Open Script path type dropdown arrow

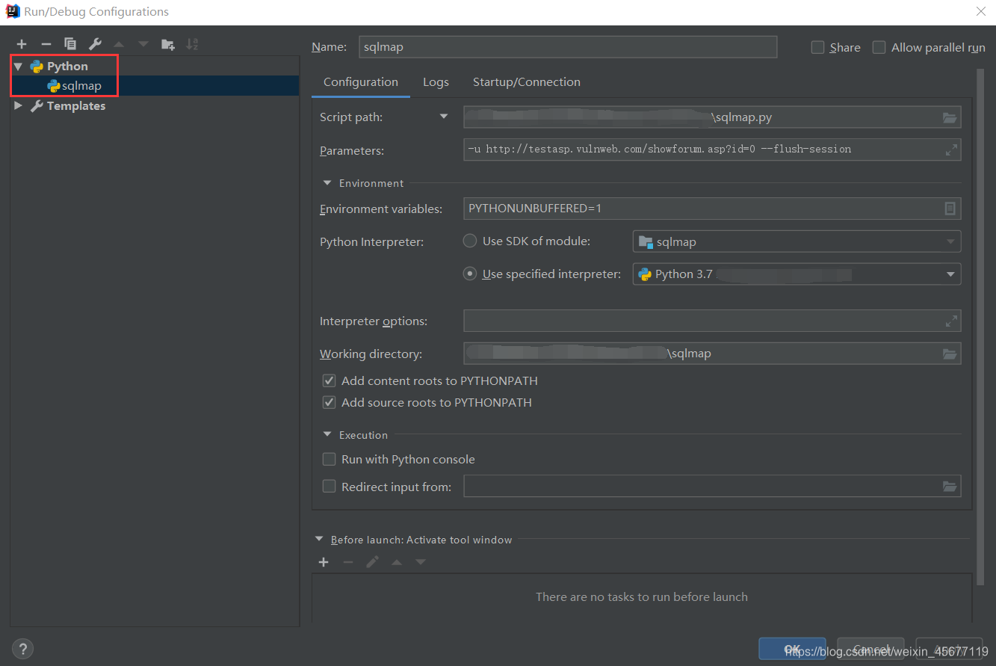pos(444,117)
